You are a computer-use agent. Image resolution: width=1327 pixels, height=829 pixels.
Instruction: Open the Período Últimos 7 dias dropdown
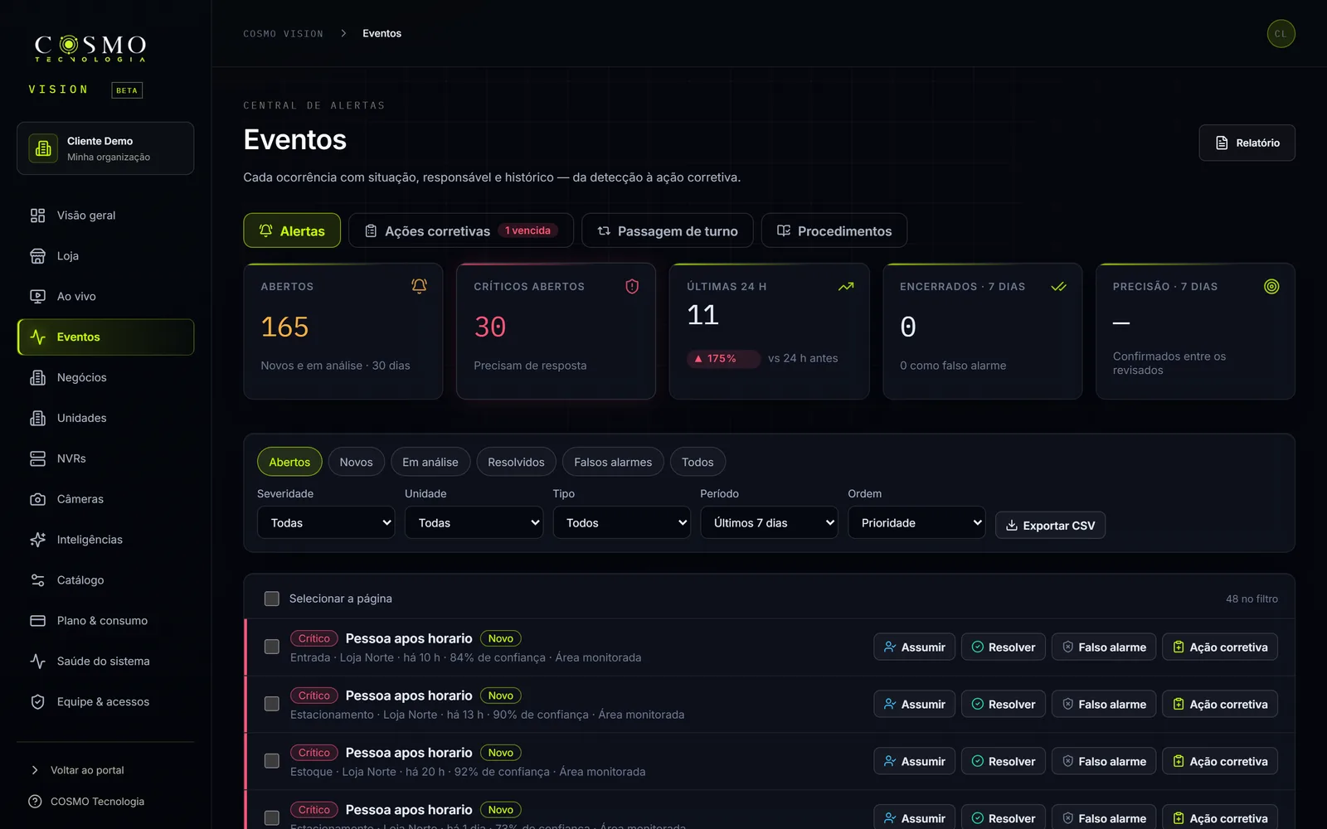(x=769, y=523)
